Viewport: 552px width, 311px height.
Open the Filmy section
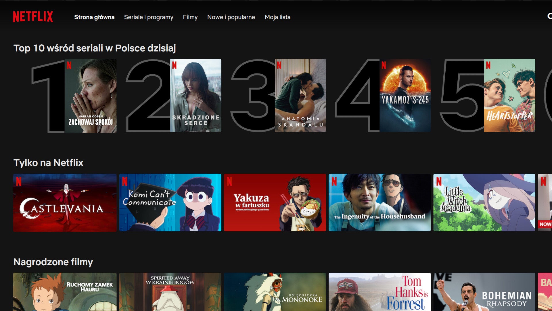(x=190, y=17)
